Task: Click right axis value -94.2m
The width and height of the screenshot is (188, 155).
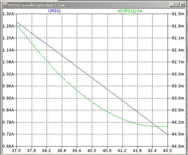Action: pos(177,122)
